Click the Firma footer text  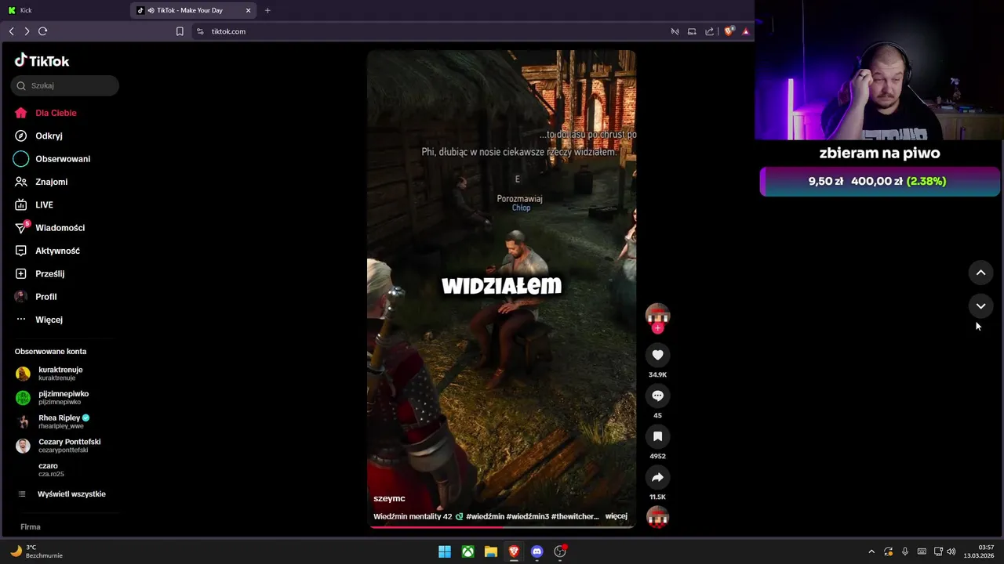point(30,527)
